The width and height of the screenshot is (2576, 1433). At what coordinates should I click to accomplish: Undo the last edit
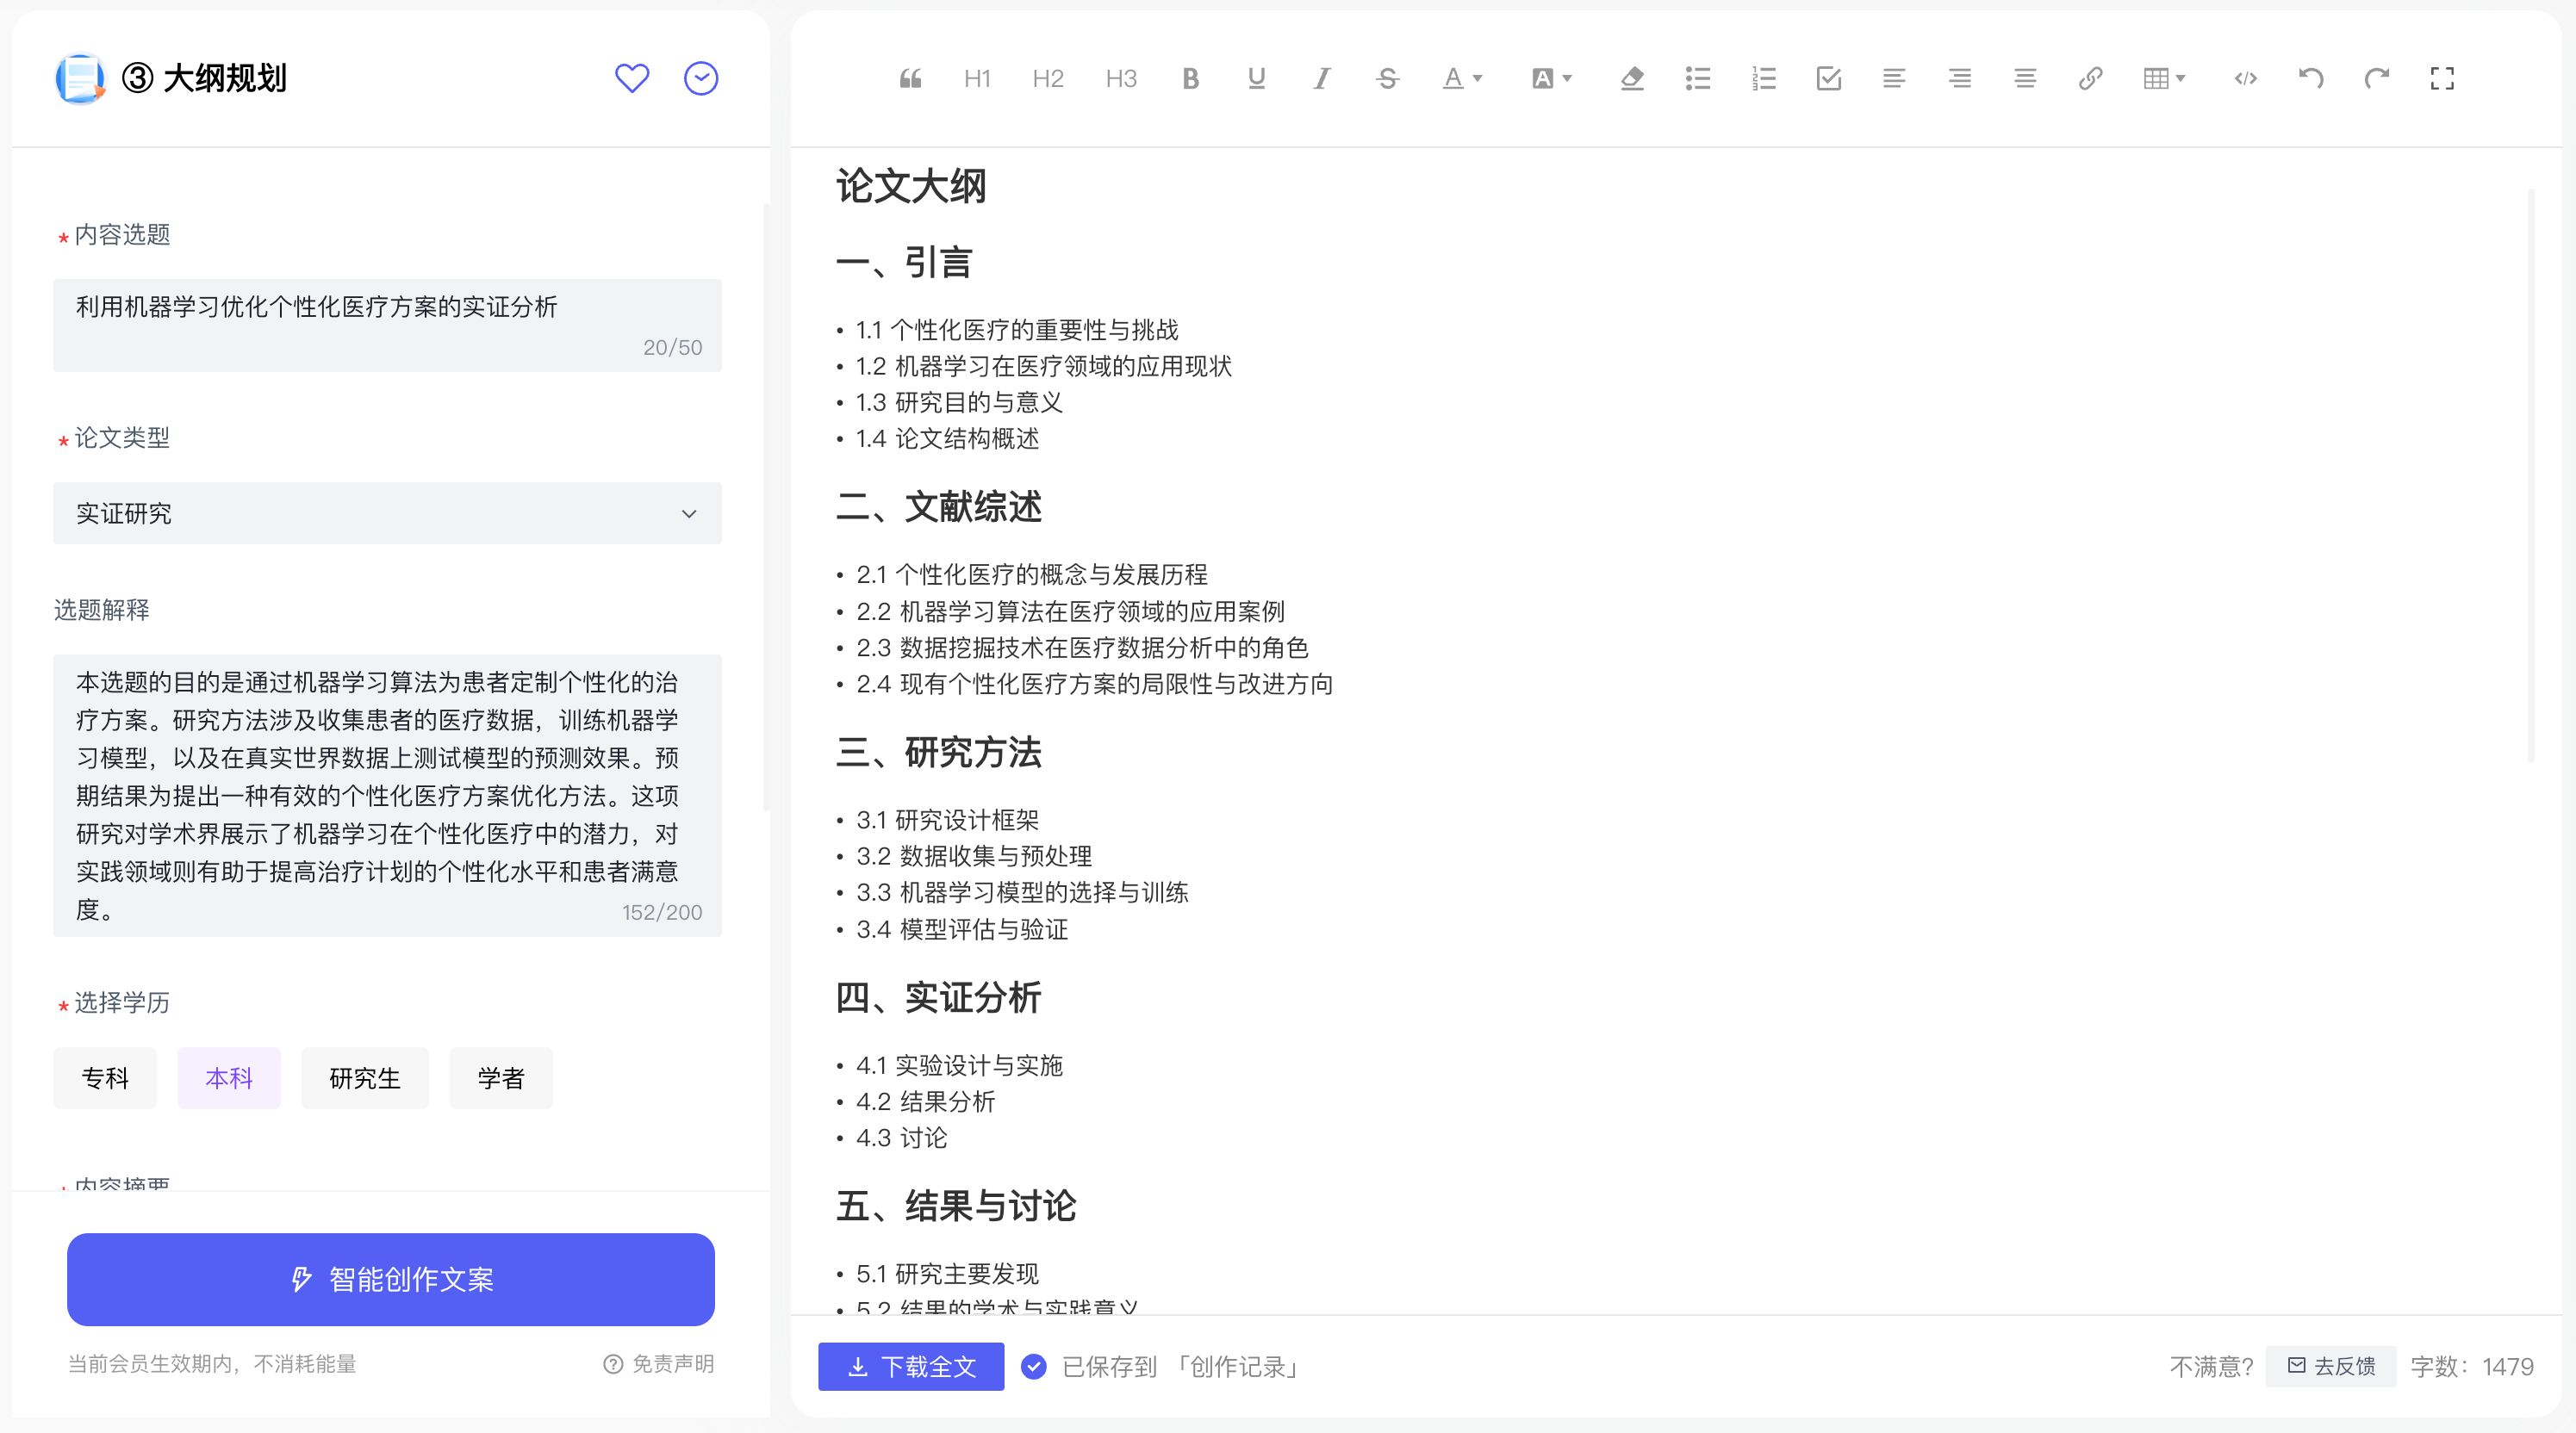(x=2310, y=79)
